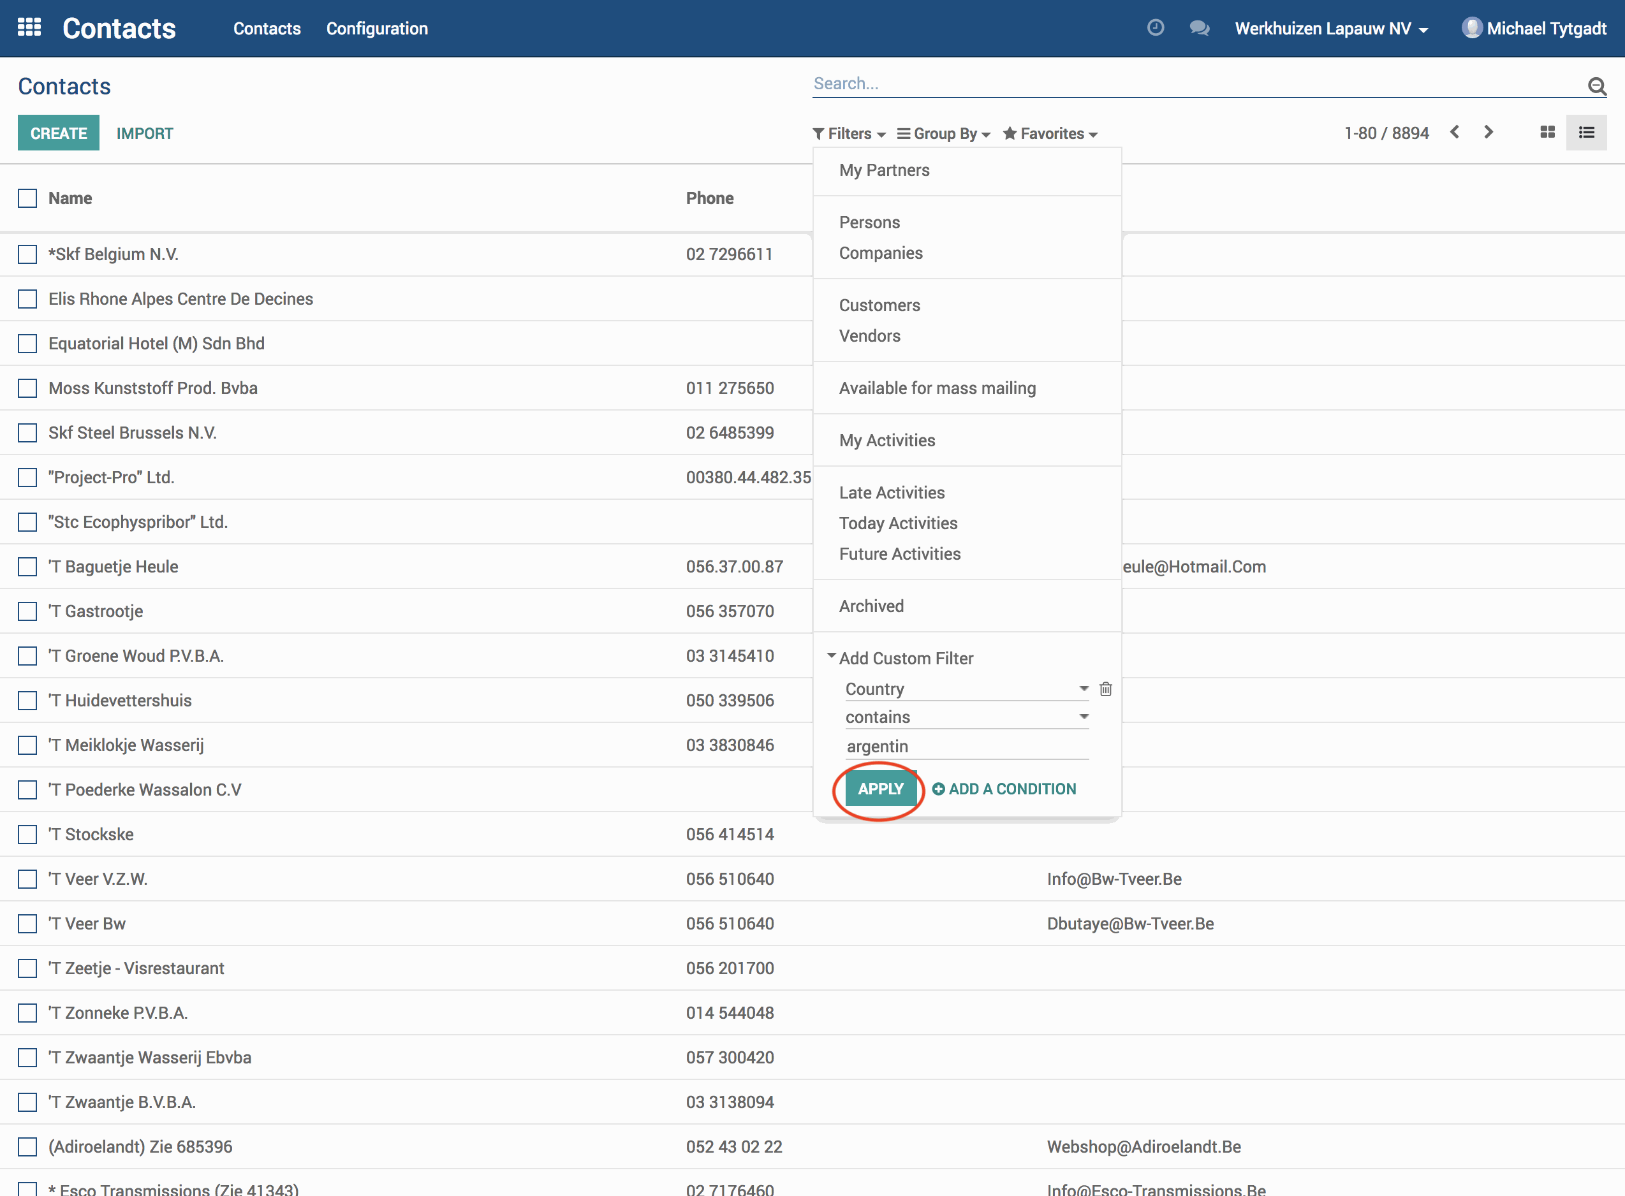Screen dimensions: 1625x1196
Task: Open the apps grid menu icon
Action: tap(29, 27)
